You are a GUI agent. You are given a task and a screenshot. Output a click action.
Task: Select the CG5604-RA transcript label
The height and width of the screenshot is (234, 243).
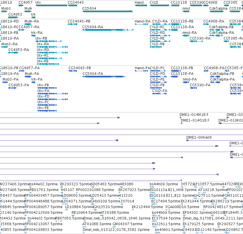pyautogui.click(x=93, y=27)
